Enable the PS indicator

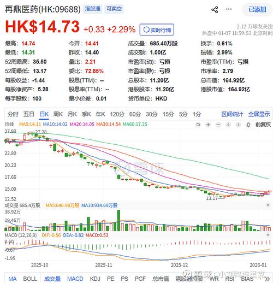click(124, 279)
